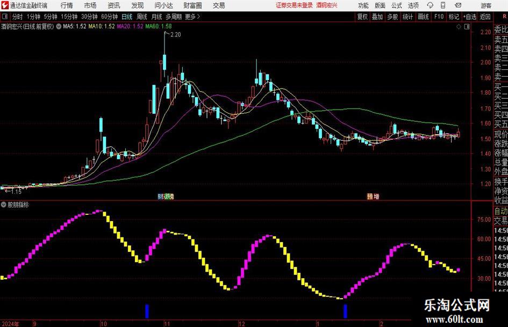Switch to the 60分钟 period tab
The image size is (508, 327).
109,17
